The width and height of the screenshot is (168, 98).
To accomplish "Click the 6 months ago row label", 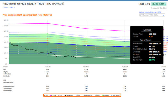I will (8, 91).
